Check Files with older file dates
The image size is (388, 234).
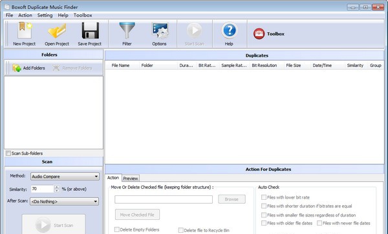pyautogui.click(x=264, y=223)
